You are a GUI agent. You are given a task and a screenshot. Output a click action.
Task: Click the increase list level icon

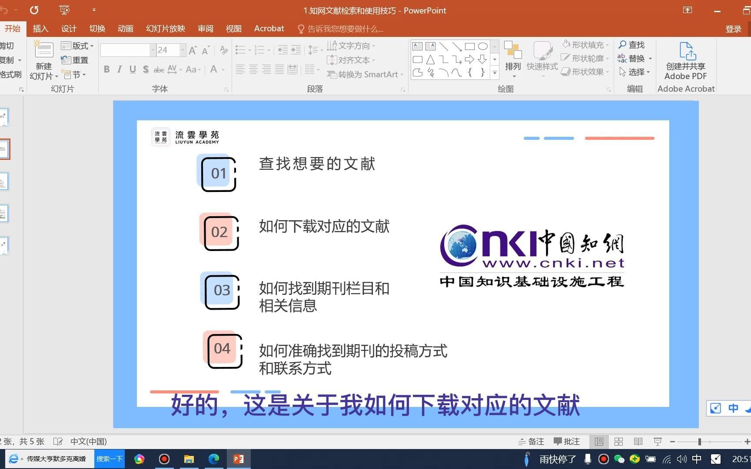point(296,50)
